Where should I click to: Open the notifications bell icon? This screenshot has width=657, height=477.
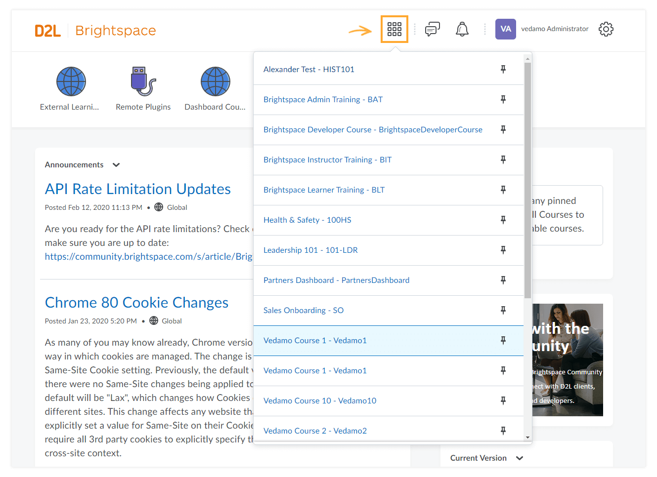[x=462, y=29]
